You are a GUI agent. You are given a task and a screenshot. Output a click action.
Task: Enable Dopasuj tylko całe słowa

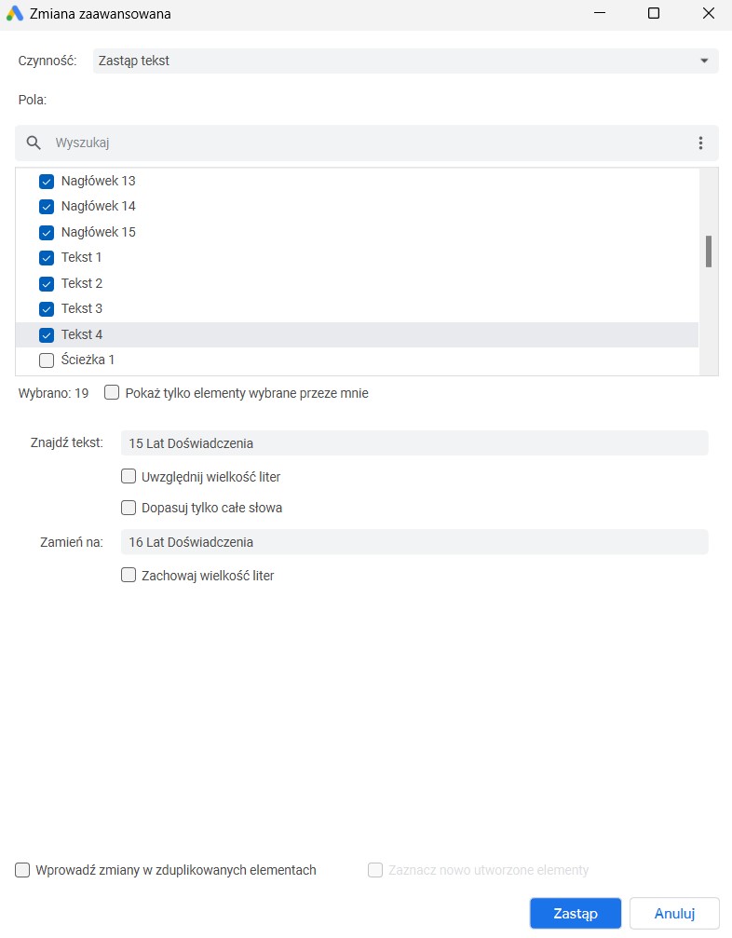[129, 508]
